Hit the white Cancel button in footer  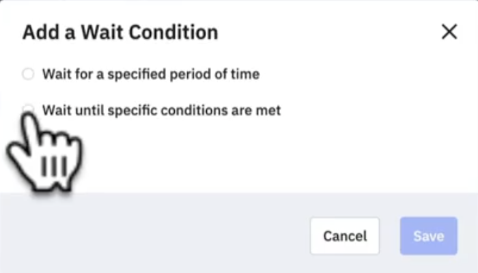345,236
